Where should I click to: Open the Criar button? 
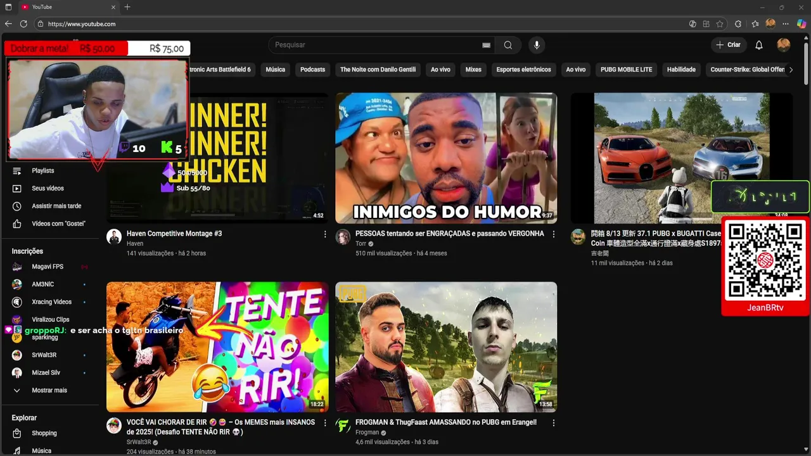click(x=728, y=45)
